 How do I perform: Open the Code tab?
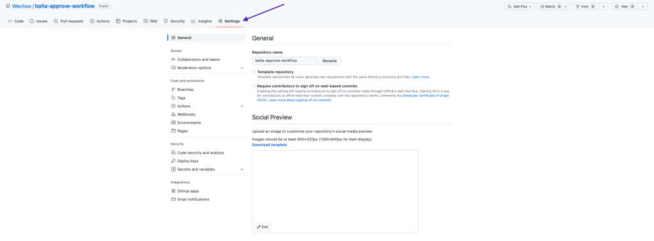click(16, 21)
